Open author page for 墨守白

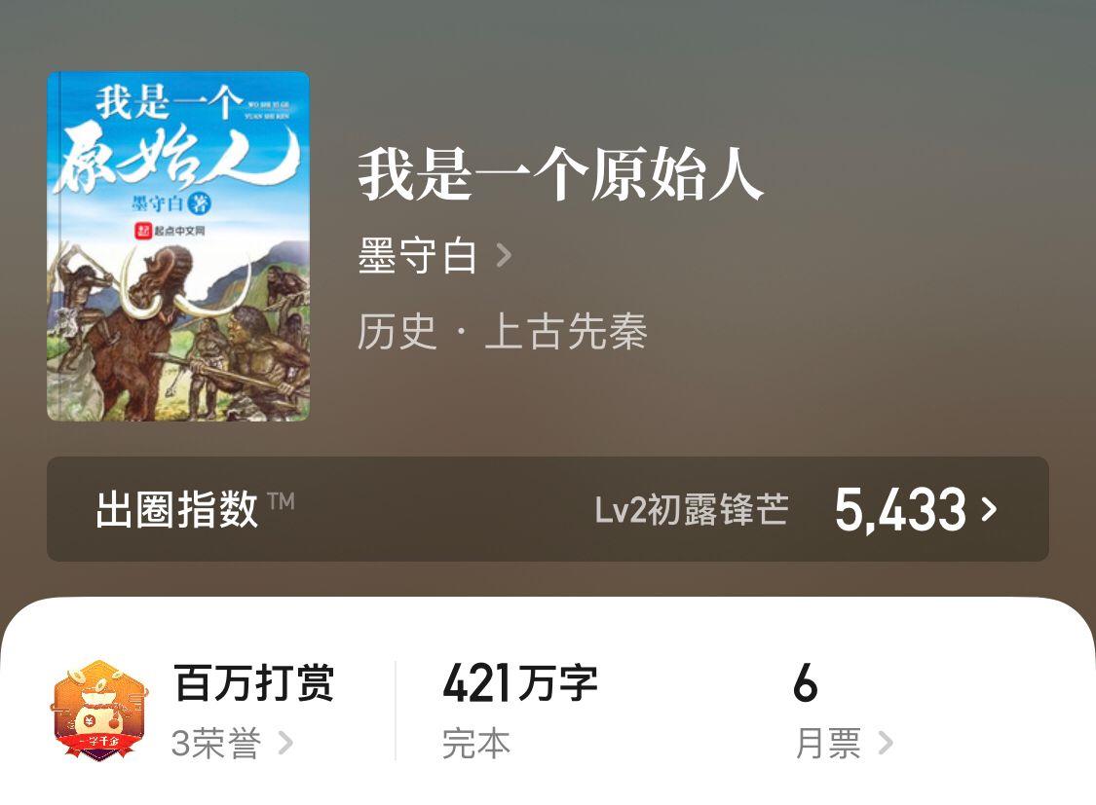[417, 256]
